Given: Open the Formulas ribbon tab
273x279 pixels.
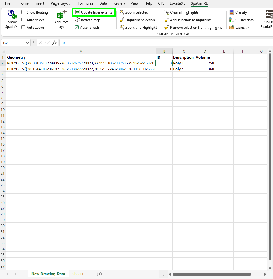Looking at the screenshot, I should pyautogui.click(x=85, y=3).
